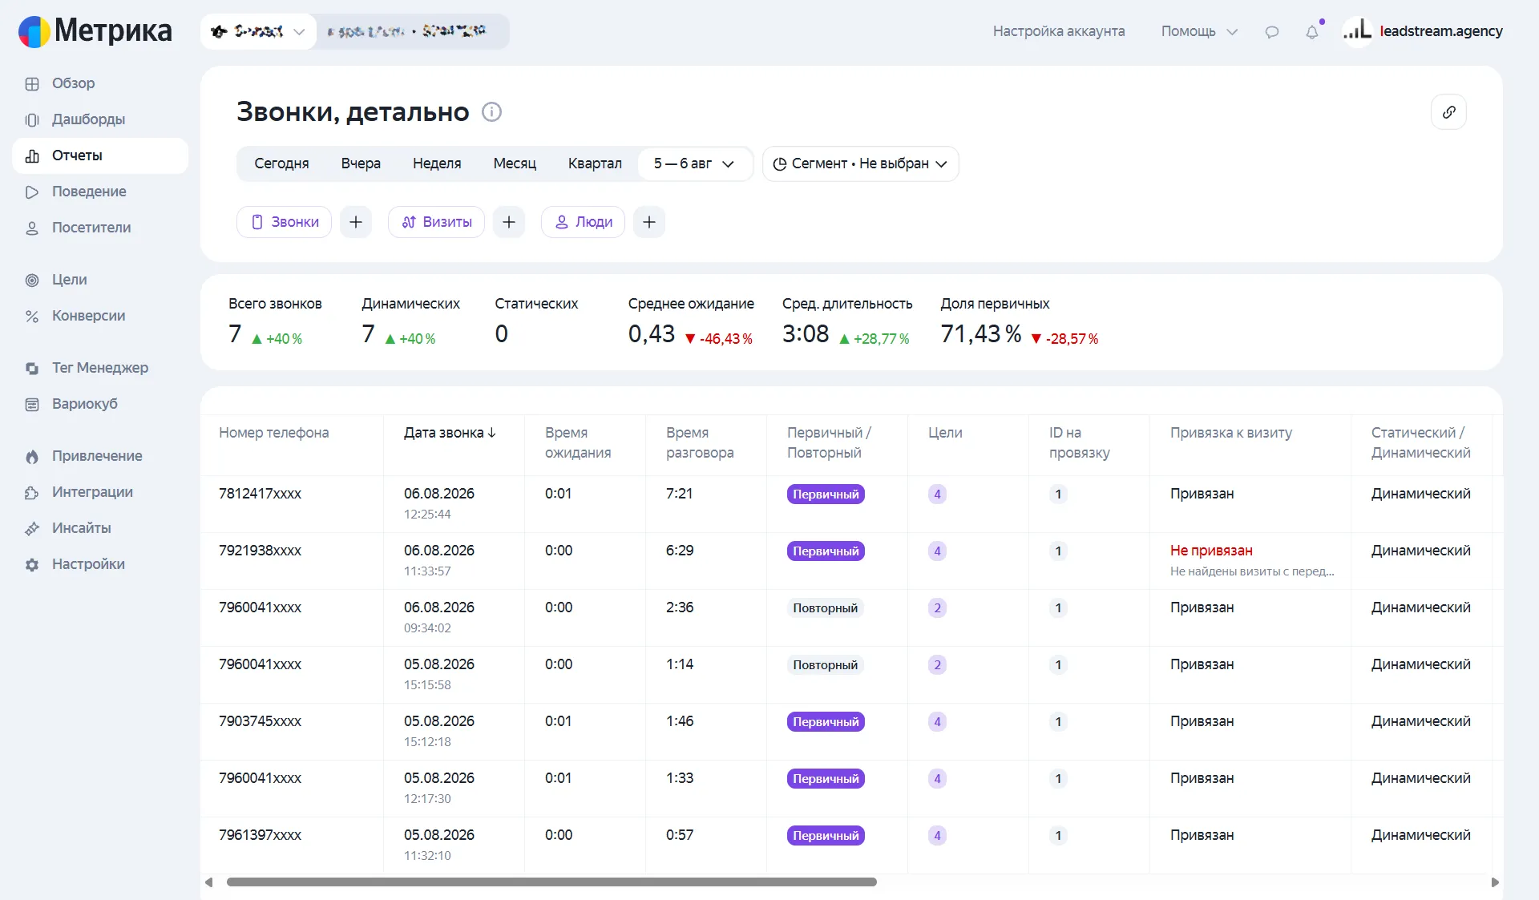
Task: Click phone number 7812417xxxx
Action: pyautogui.click(x=260, y=494)
